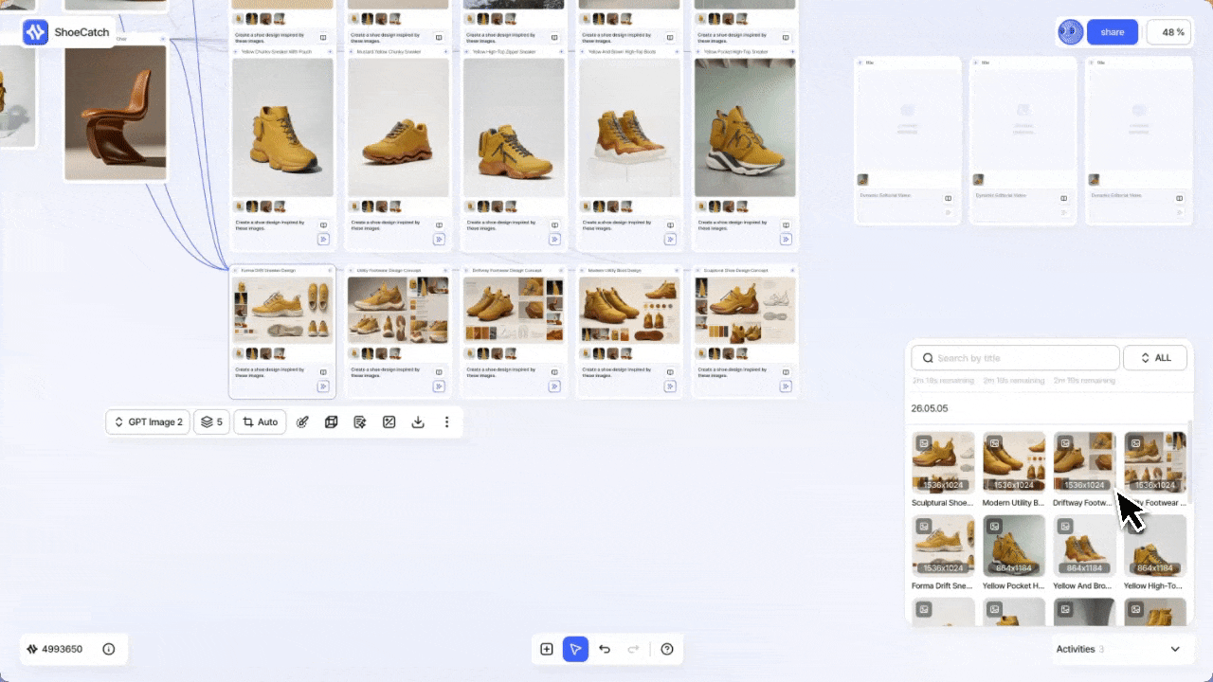Viewport: 1213px width, 682px height.
Task: Open prompt book icon on Modern Utility Boot node
Action: 670,372
